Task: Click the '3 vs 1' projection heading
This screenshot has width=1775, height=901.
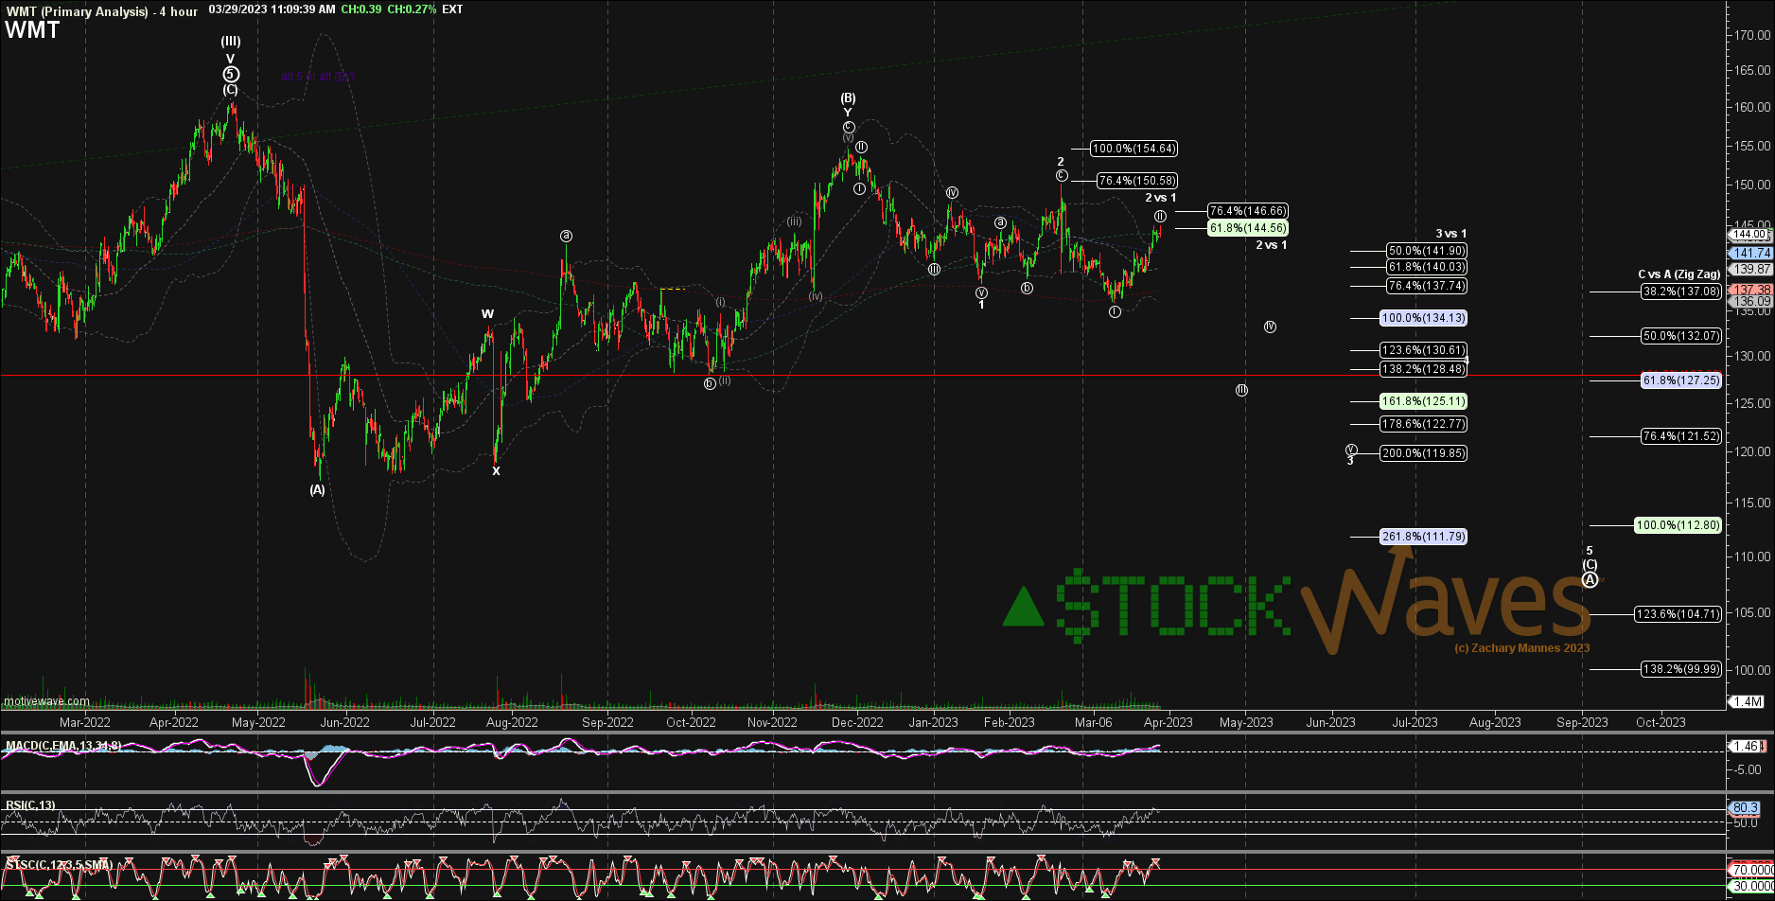Action: pos(1451,234)
